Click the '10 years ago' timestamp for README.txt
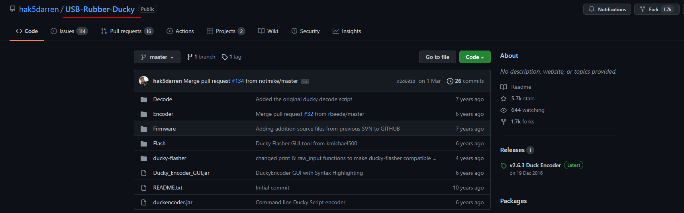The image size is (684, 213). [x=468, y=188]
